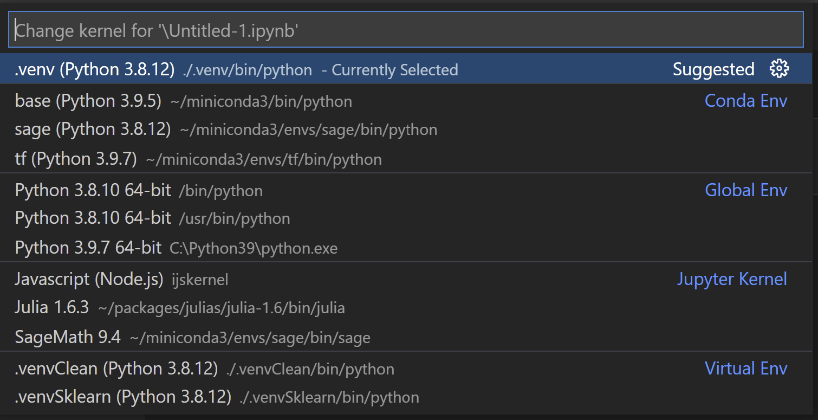
Task: Click the Conda Env category label
Action: (745, 100)
